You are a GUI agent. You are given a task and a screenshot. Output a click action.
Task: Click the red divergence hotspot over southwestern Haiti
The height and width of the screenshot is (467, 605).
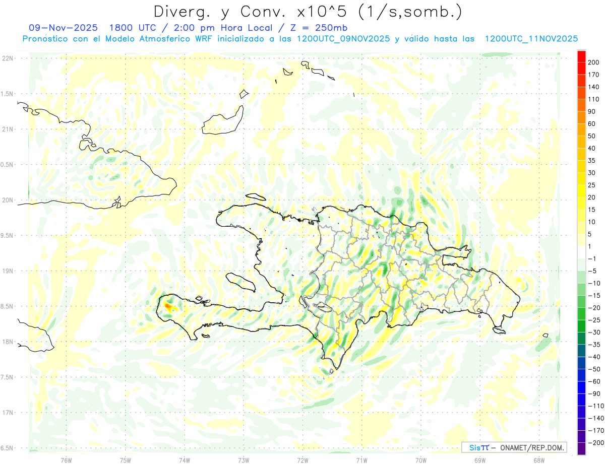point(168,305)
